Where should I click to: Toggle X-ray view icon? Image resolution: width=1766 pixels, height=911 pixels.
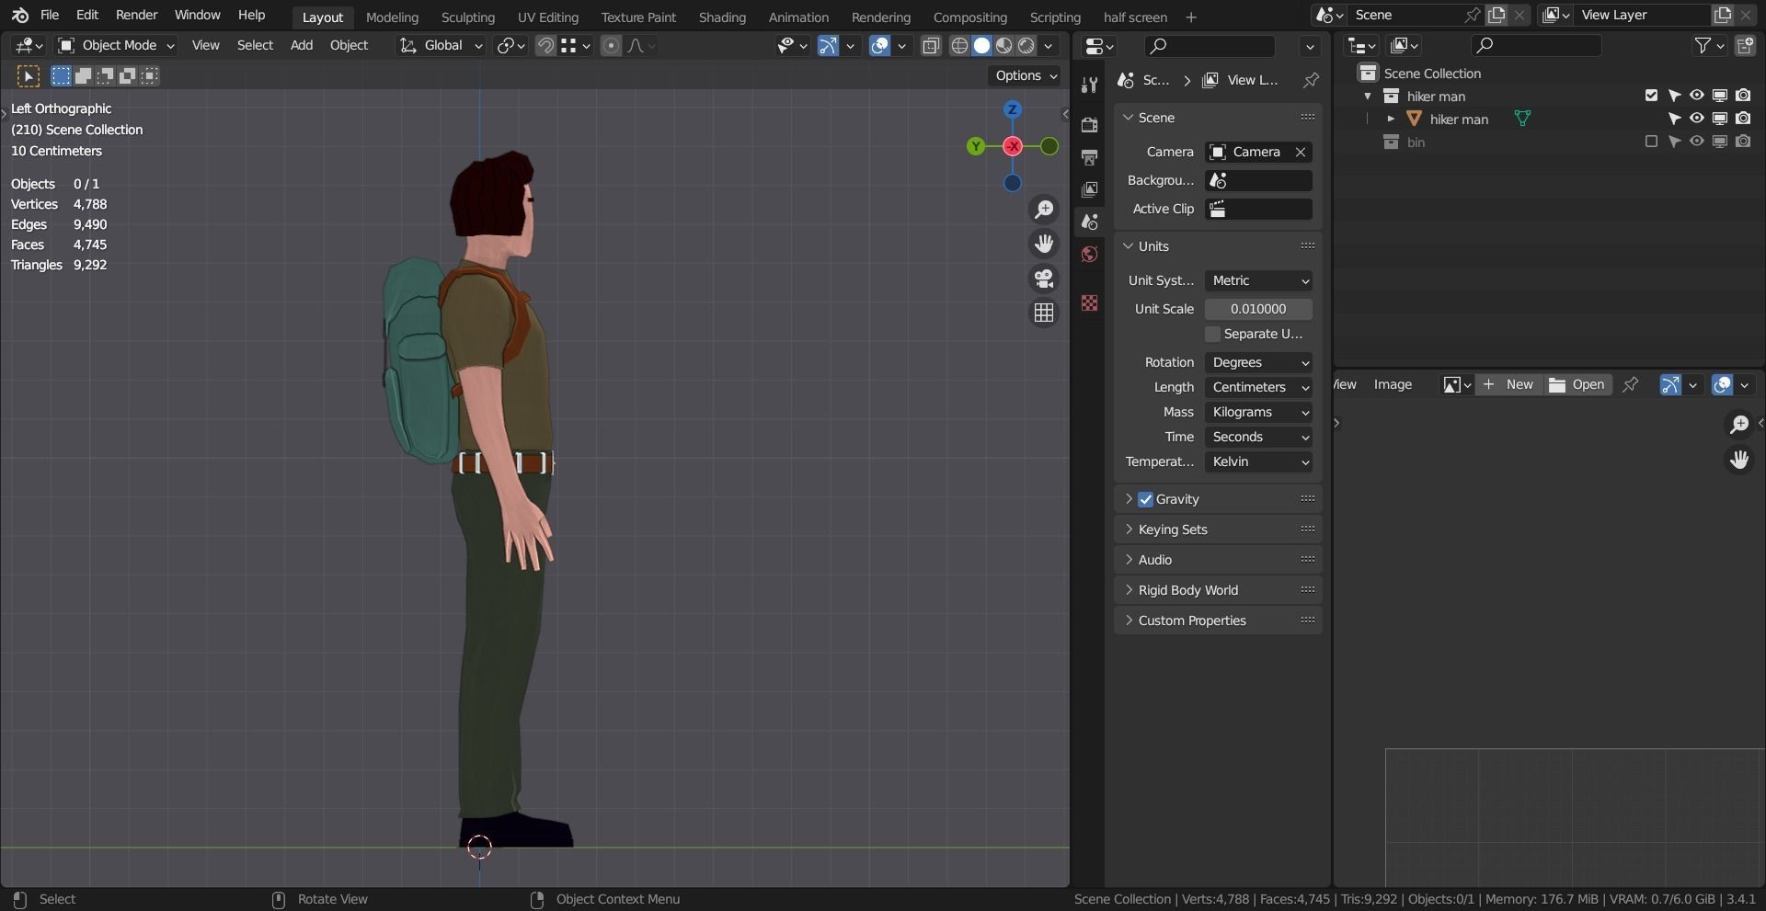(x=931, y=46)
